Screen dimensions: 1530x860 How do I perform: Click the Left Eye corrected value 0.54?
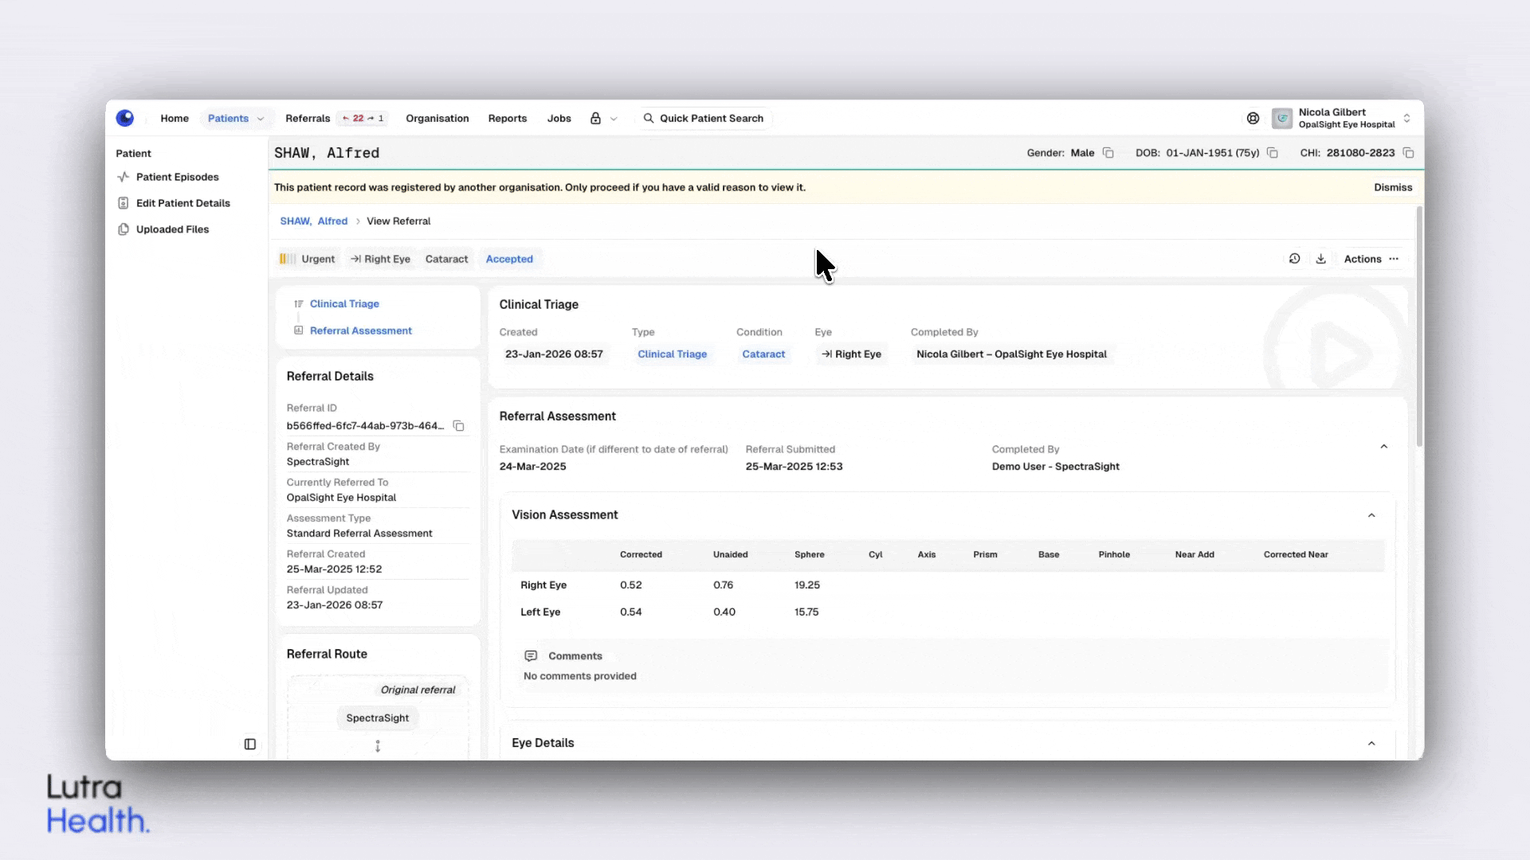point(631,612)
